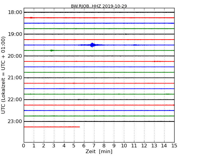Click the y-axis label UTC Lokalzeit
The image size is (198, 158).
pyautogui.click(x=3, y=75)
